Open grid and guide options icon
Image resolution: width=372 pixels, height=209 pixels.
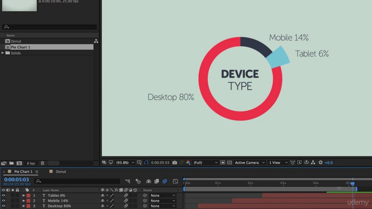[139, 163]
